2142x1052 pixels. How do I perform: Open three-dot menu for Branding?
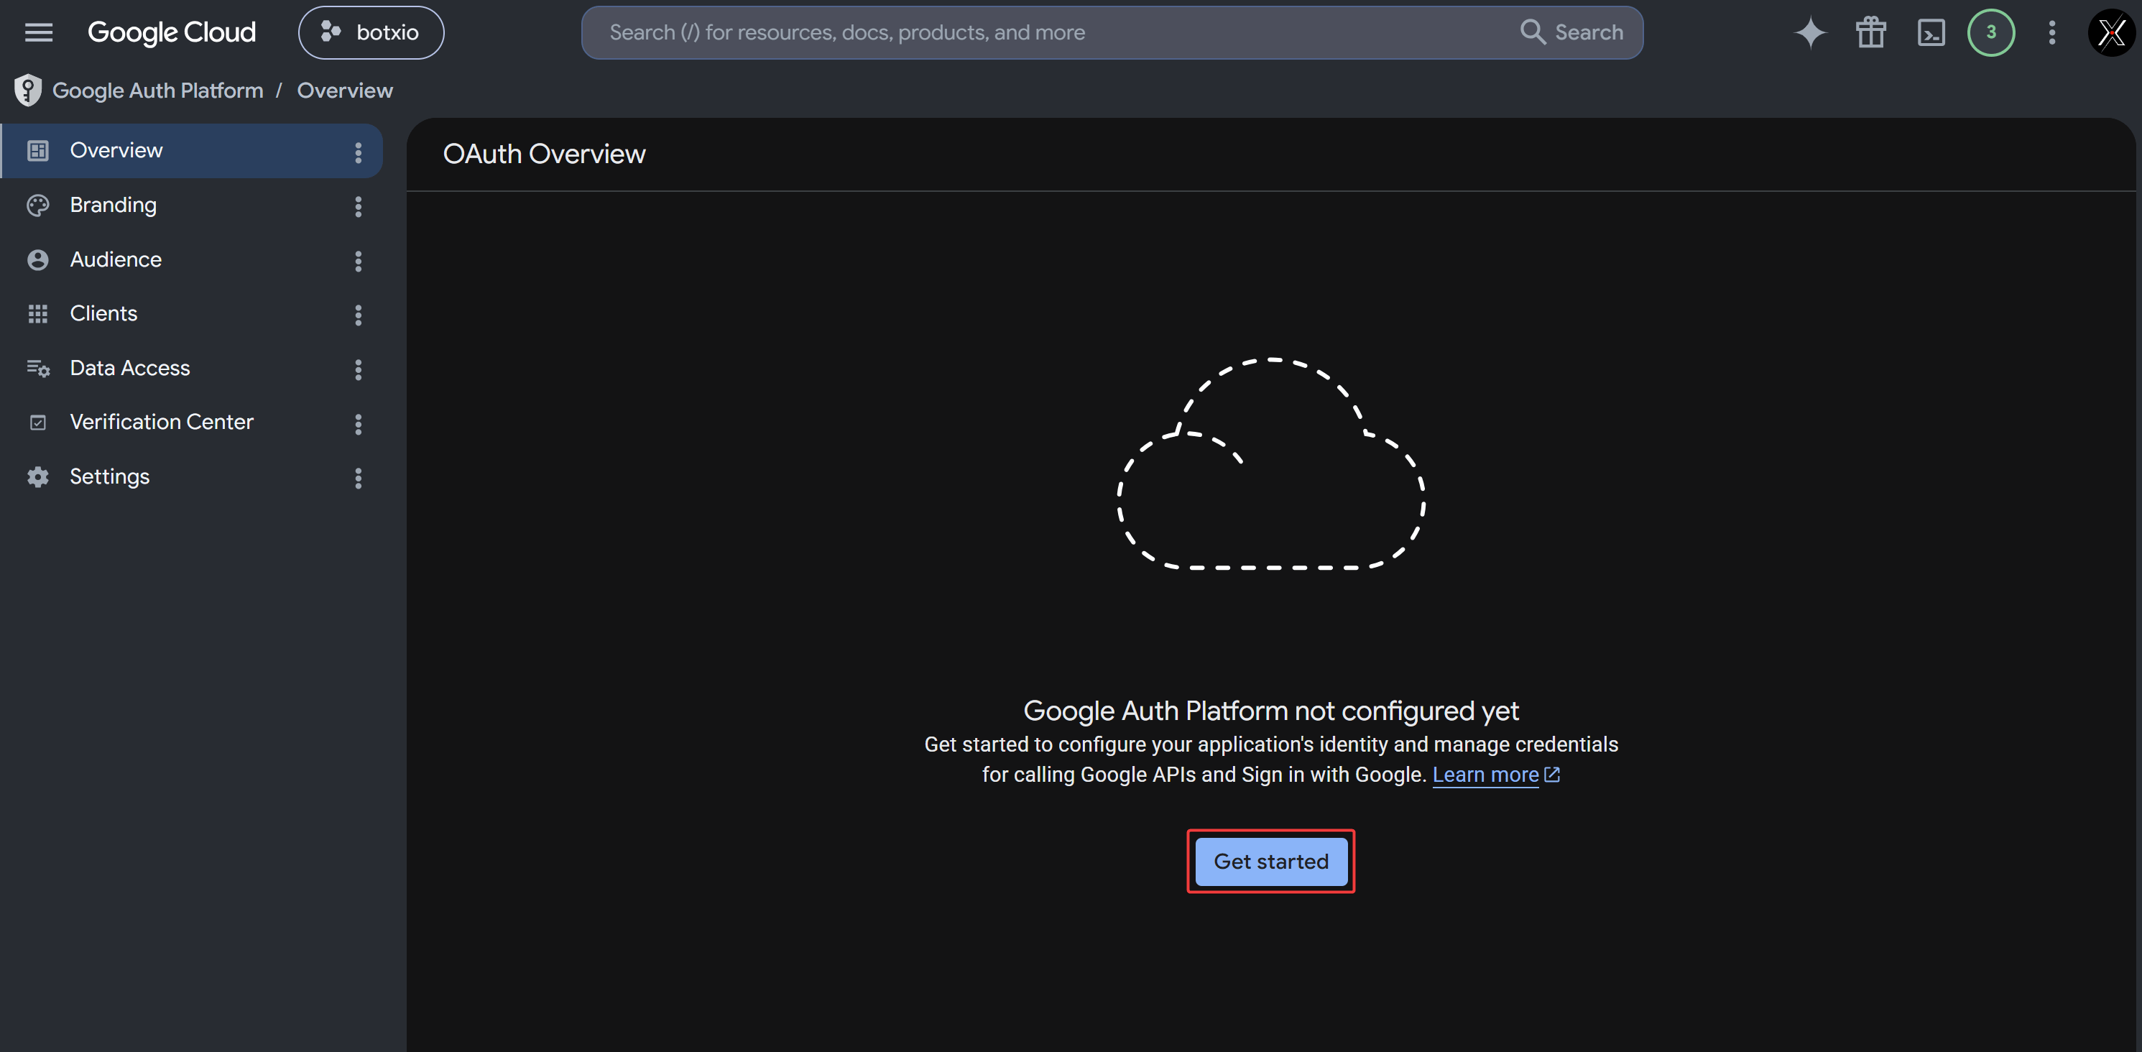359,206
